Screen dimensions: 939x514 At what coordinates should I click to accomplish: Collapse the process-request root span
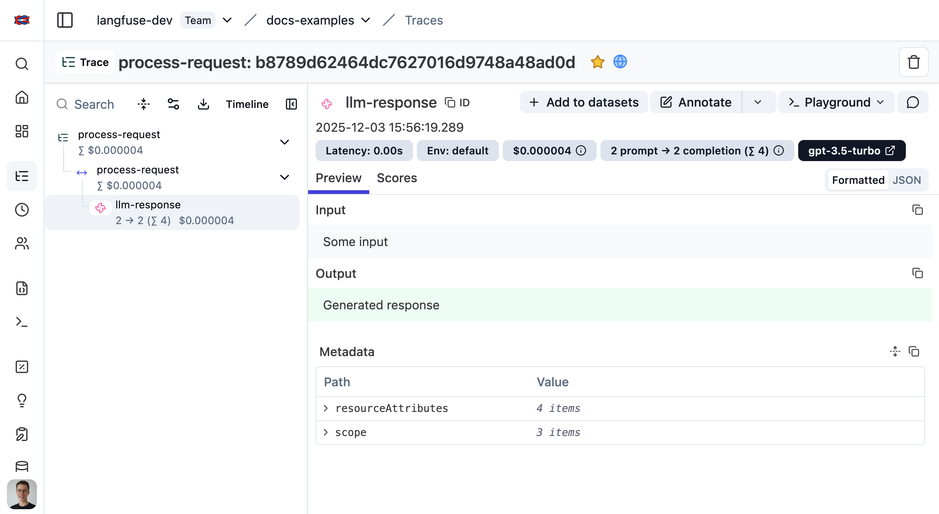click(285, 142)
